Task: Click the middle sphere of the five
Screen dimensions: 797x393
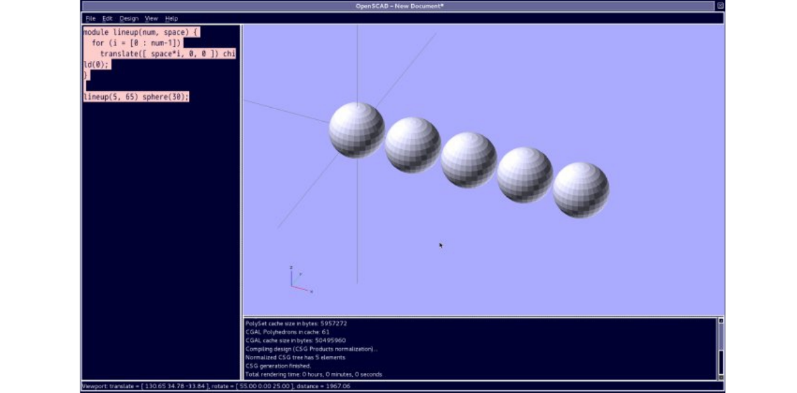Action: (469, 159)
